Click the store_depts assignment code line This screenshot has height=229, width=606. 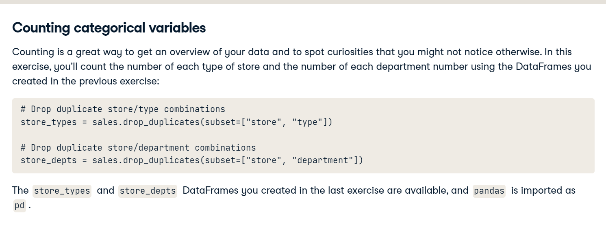point(192,160)
